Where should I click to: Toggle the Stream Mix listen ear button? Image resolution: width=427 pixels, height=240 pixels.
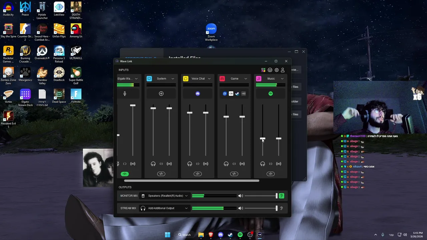point(281,208)
